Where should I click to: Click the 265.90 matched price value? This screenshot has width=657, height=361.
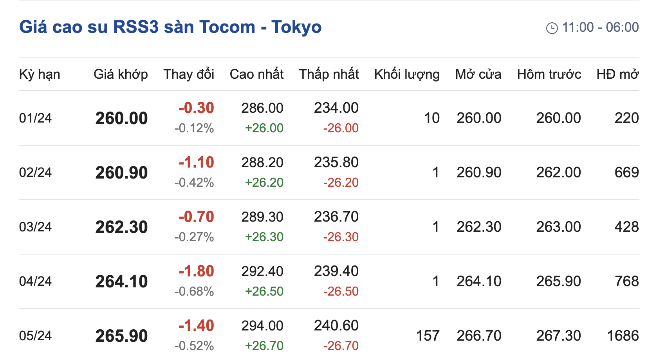[x=121, y=336]
